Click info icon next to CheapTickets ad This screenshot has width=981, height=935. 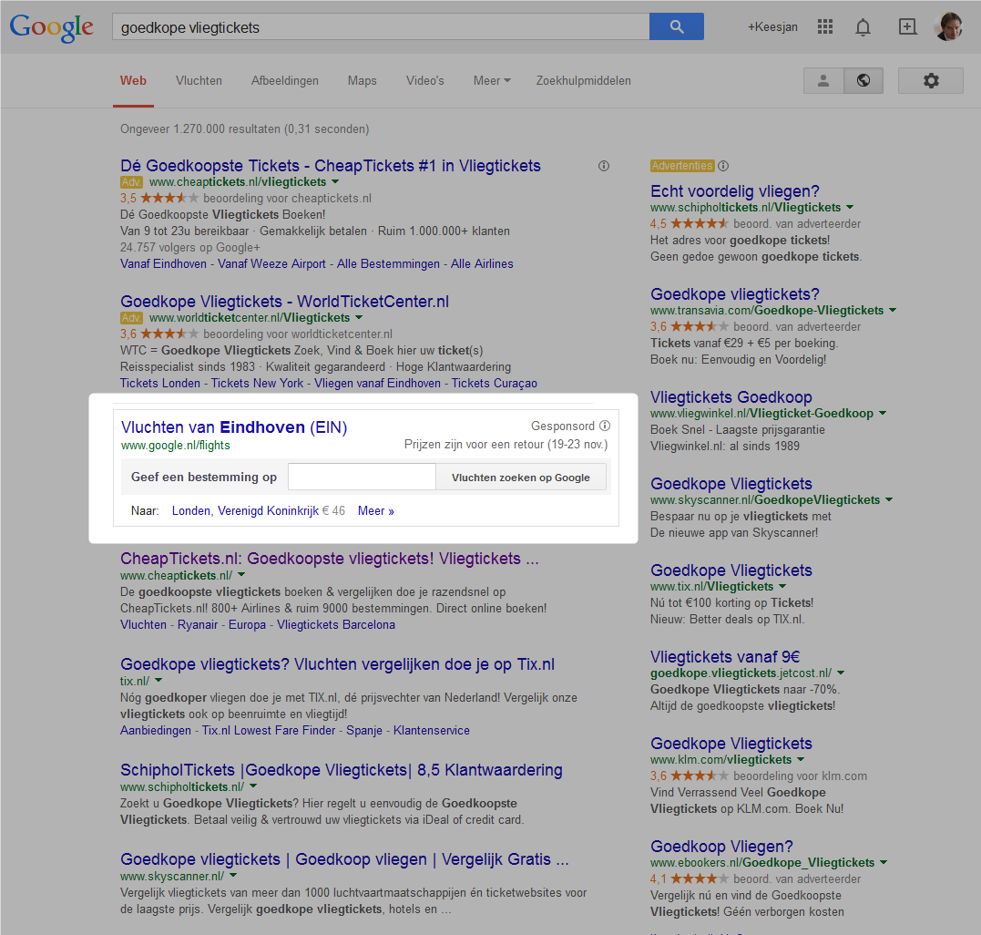pos(604,166)
